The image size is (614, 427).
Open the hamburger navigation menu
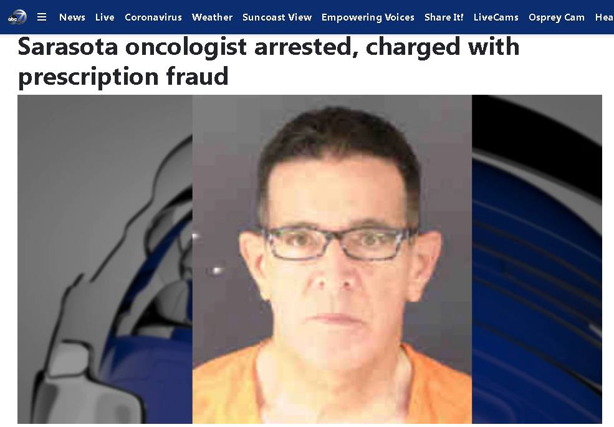[x=42, y=17]
